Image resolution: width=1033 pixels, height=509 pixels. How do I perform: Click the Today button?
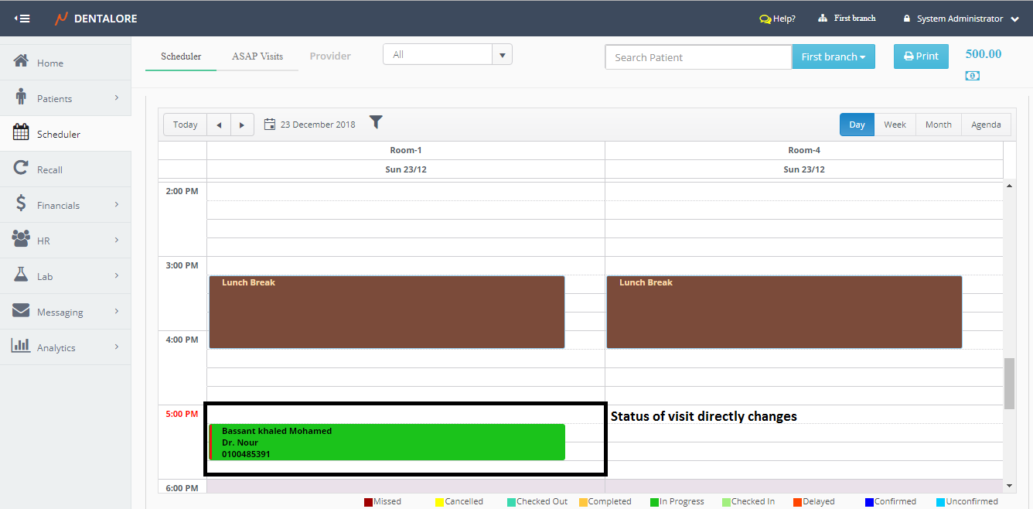185,125
